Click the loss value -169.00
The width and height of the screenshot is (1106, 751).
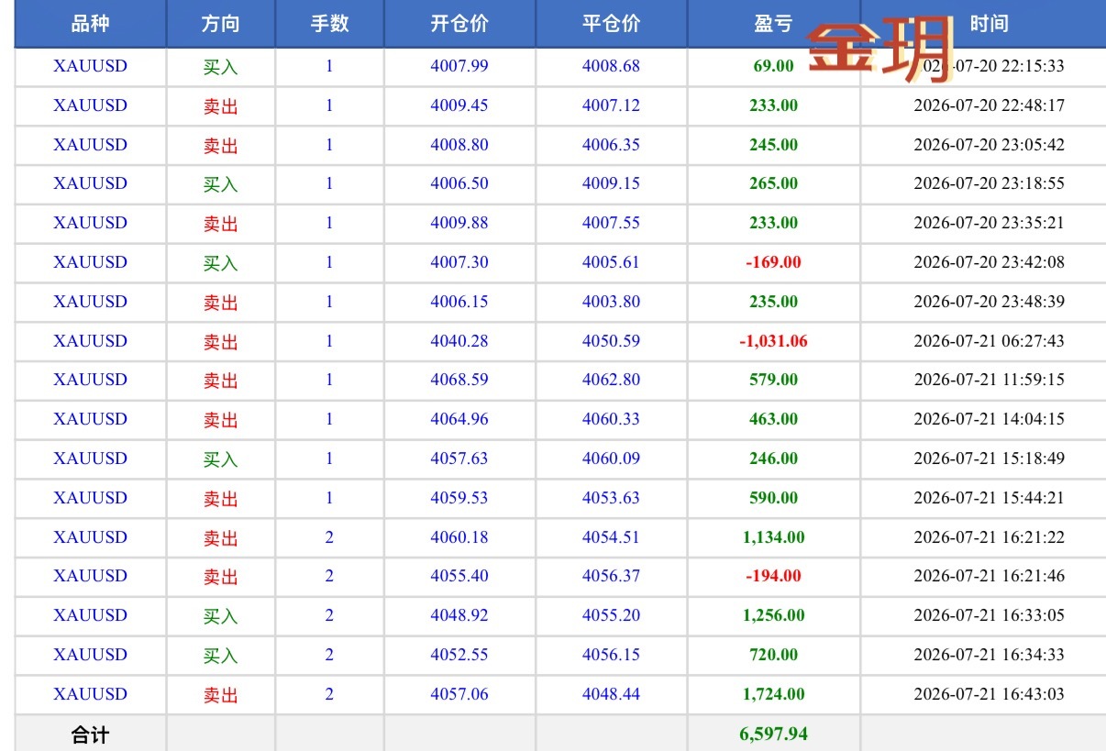tap(773, 262)
